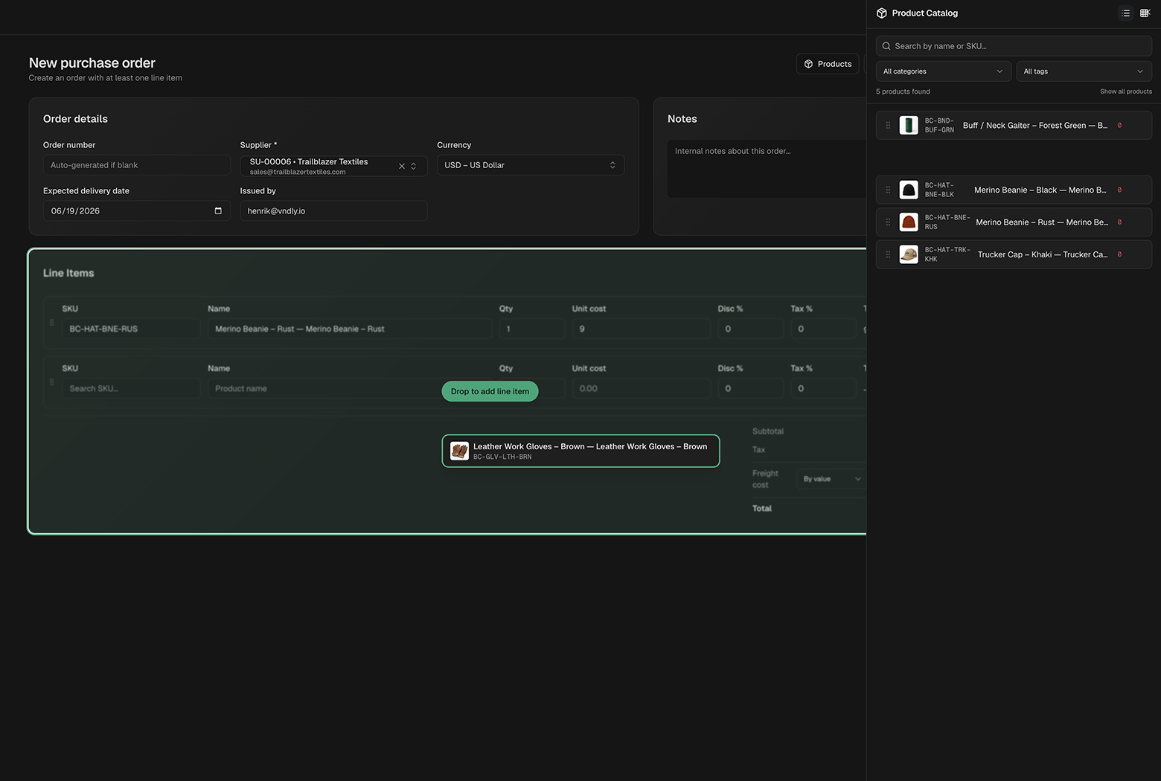This screenshot has height=781, width=1161.
Task: Grab the drag handle of Trucker Cap Khaki row
Action: [x=888, y=254]
